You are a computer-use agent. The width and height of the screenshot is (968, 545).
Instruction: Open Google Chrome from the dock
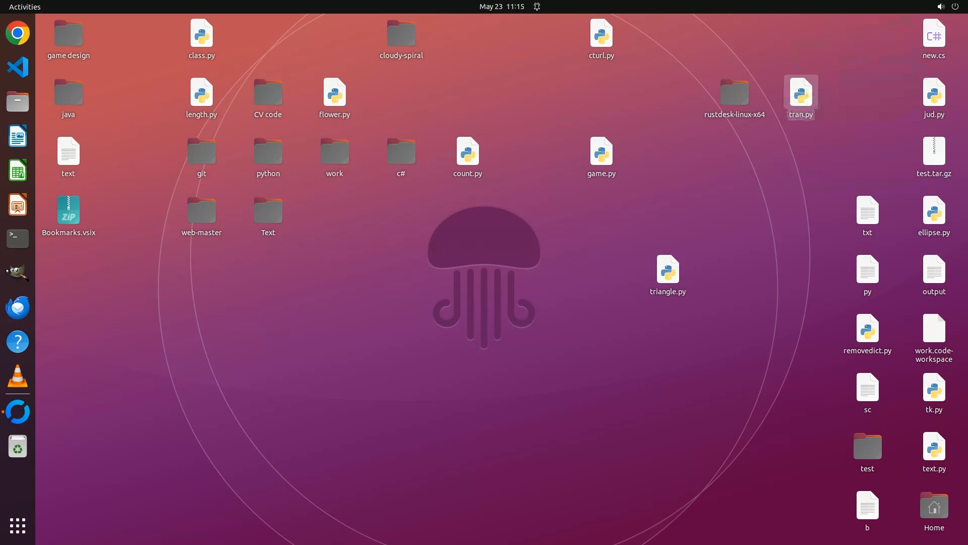(18, 33)
